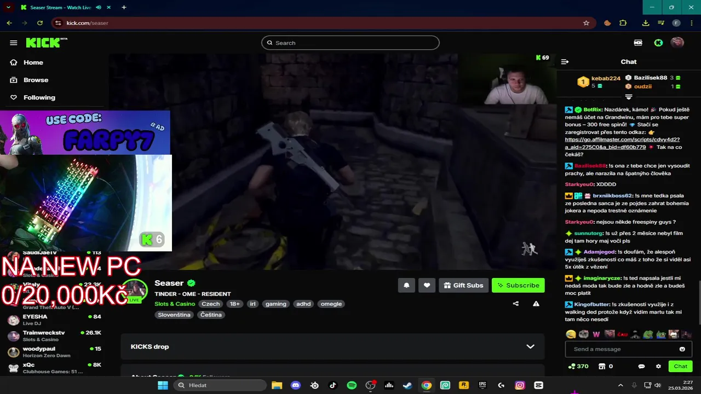Click the K 6 badge on keyboard overlay
The width and height of the screenshot is (701, 394).
pos(152,239)
